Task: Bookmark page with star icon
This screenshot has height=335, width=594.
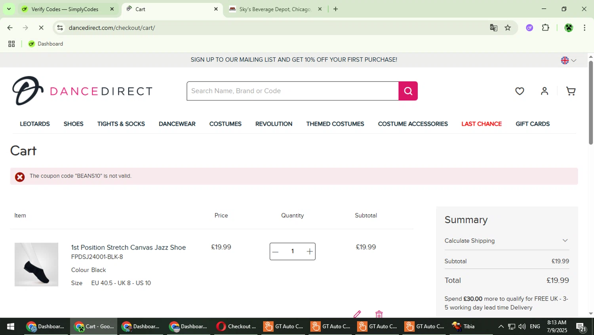Action: pyautogui.click(x=508, y=28)
